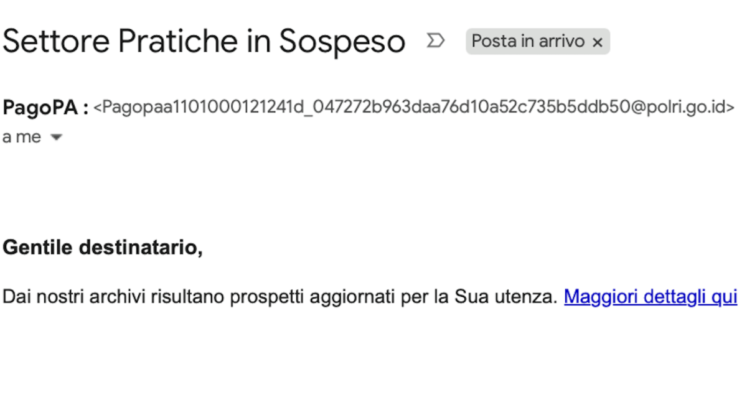
Task: Expand recipient details arrow next to 'a me'
Action: (56, 138)
